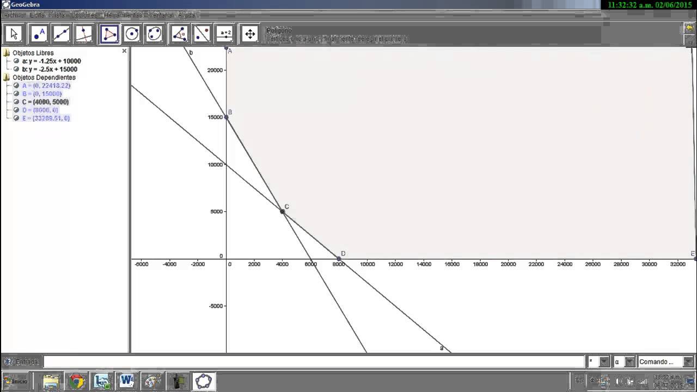The width and height of the screenshot is (697, 392).
Task: Select the Perpendicular Line tool
Action: [84, 34]
